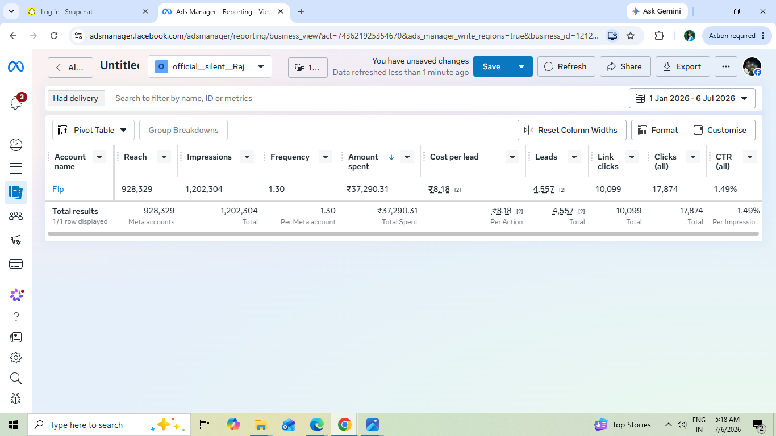Open Frequency column dropdown arrow

click(x=326, y=157)
